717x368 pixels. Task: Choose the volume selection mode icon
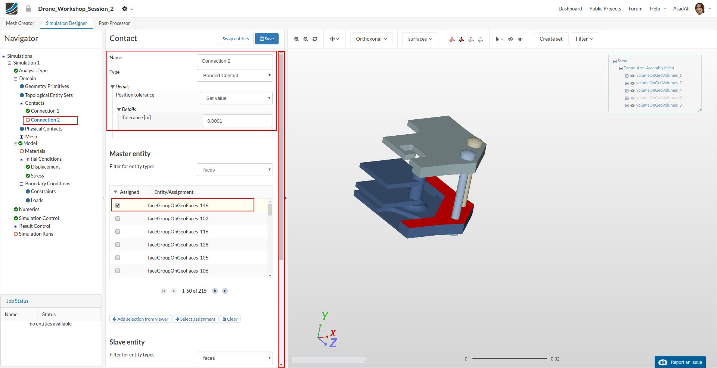pos(452,39)
